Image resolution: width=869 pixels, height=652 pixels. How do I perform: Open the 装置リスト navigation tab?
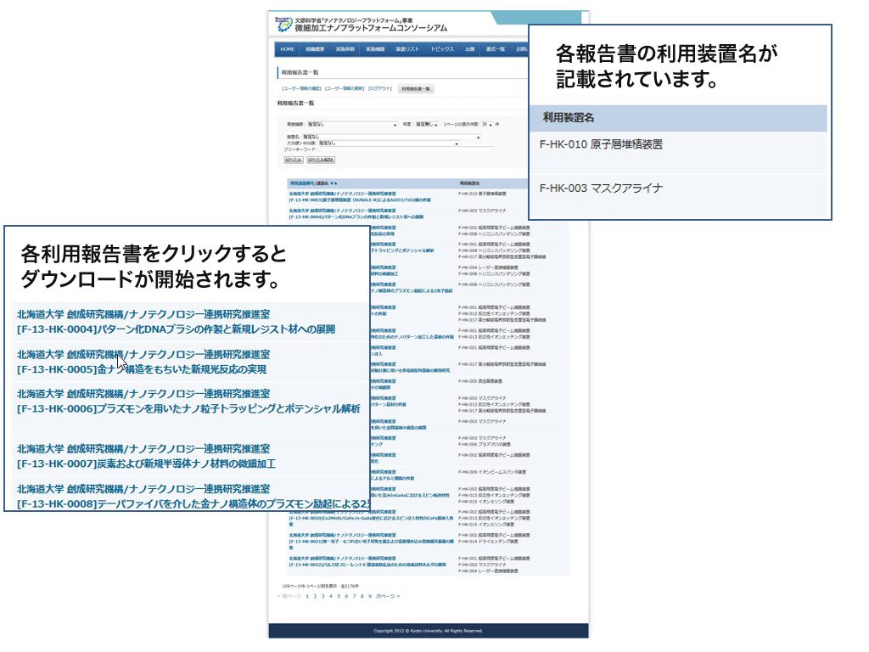pyautogui.click(x=408, y=49)
